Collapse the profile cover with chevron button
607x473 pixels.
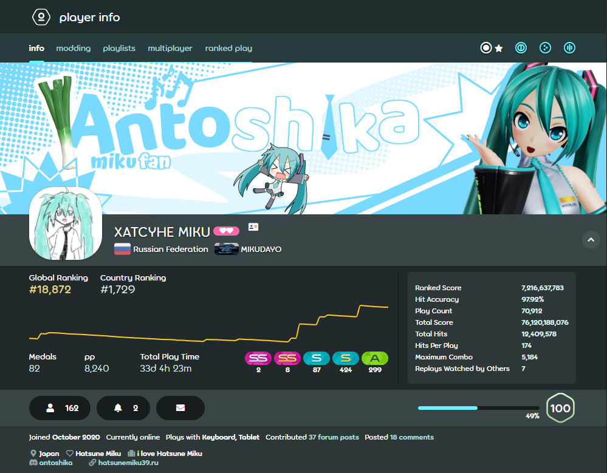coord(591,240)
